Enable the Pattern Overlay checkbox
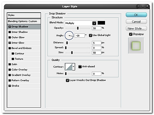This screenshot has width=154, height=115. click(x=10, y=80)
